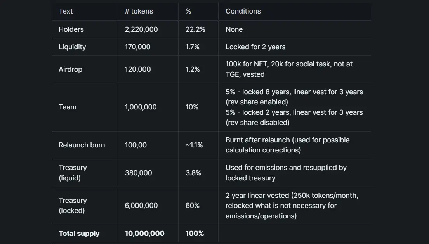Viewport: 429px width, 244px height.
Task: Click the 380,000 tokens cell
Action: [x=138, y=173]
